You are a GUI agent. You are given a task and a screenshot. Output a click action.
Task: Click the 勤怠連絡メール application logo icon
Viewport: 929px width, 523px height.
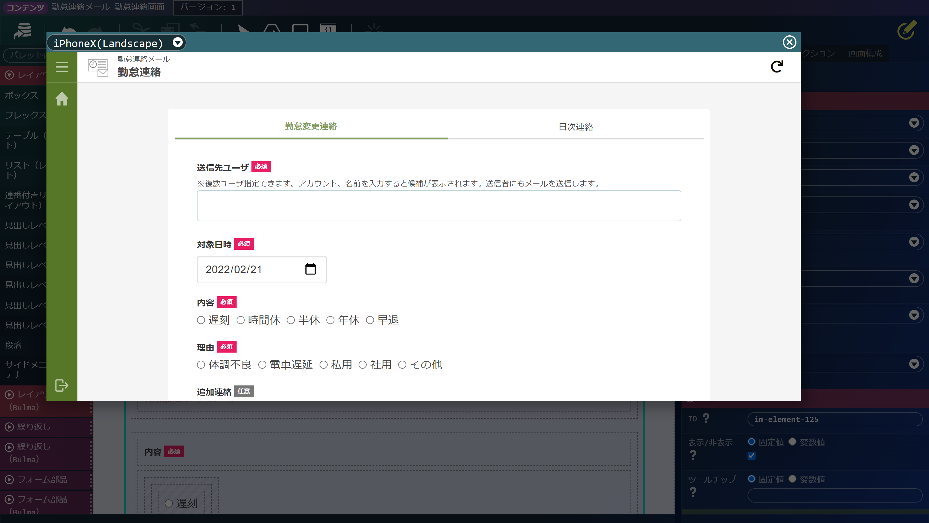pyautogui.click(x=98, y=68)
